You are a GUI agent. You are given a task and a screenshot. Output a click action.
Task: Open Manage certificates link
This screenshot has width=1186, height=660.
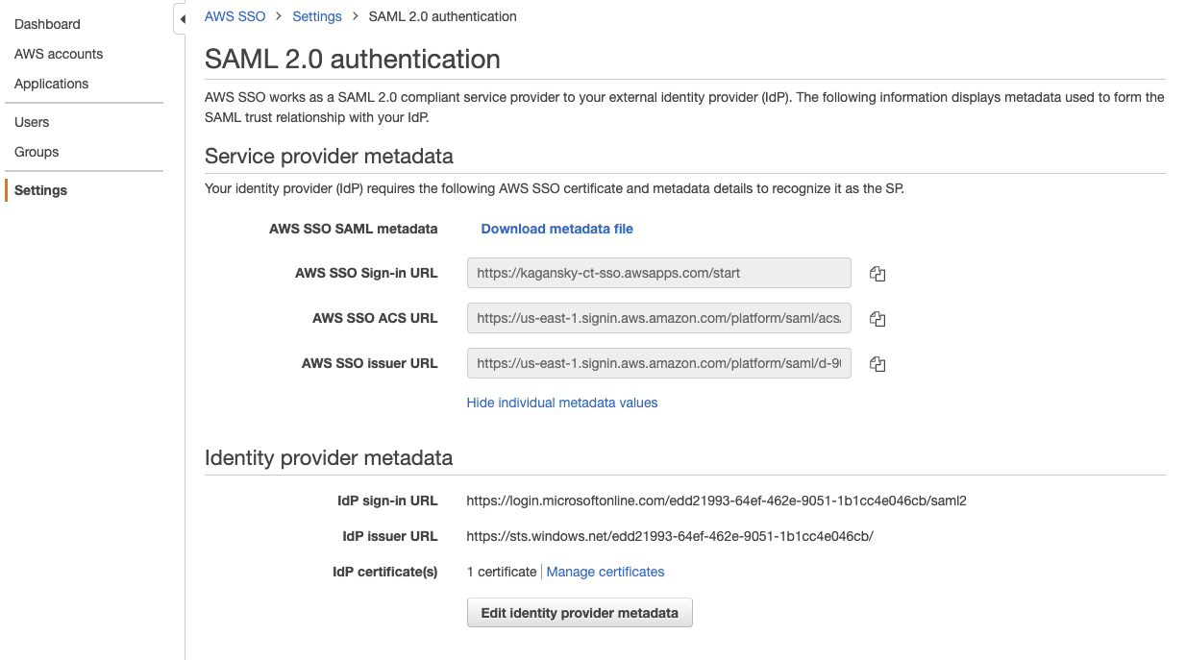click(605, 572)
